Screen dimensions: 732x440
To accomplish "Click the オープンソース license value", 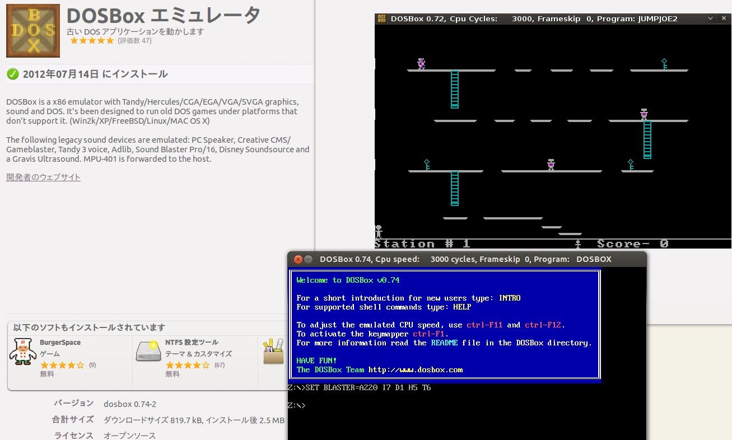I will pyautogui.click(x=129, y=436).
